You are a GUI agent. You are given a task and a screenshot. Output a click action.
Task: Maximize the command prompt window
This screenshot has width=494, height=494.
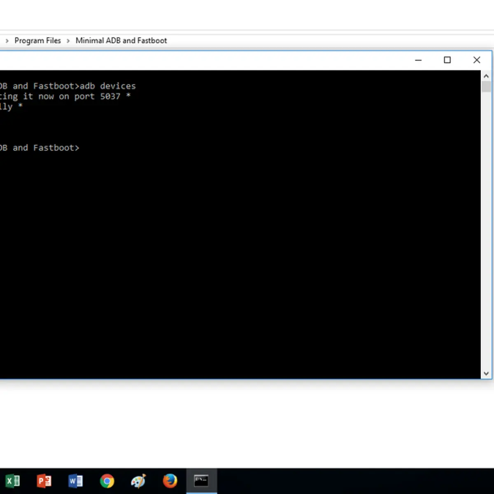click(447, 60)
